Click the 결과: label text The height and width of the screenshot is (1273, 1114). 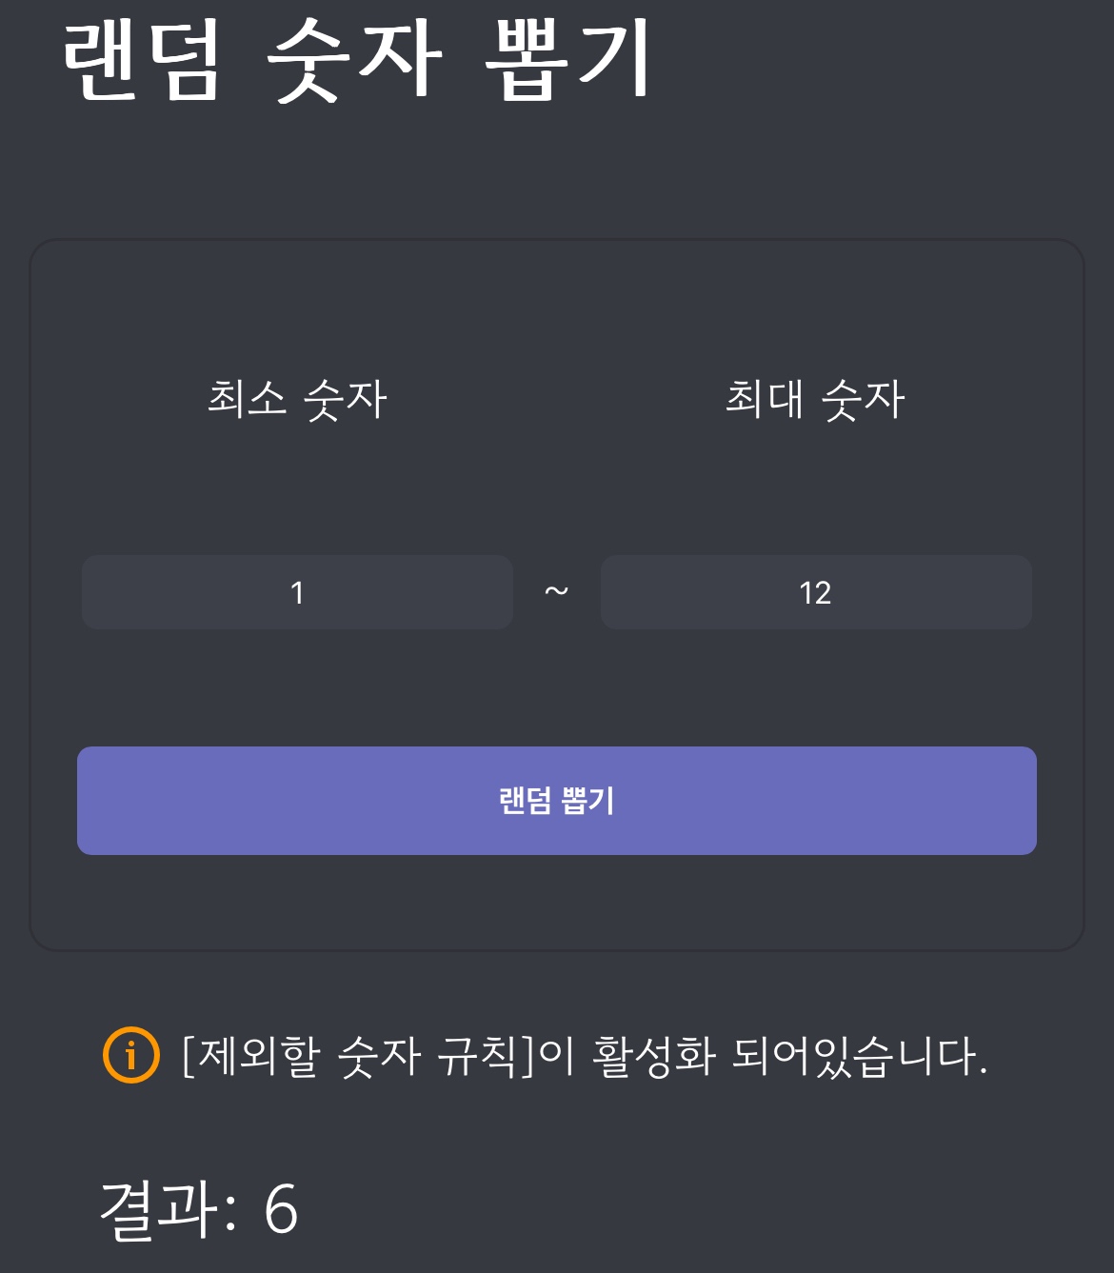(x=168, y=1209)
